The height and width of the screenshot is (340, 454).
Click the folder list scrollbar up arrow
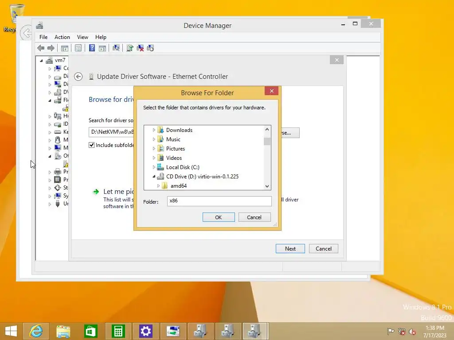pos(267,130)
